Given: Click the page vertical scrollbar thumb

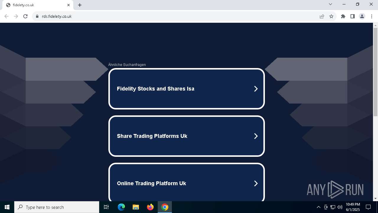Looking at the screenshot, I should click(x=375, y=72).
